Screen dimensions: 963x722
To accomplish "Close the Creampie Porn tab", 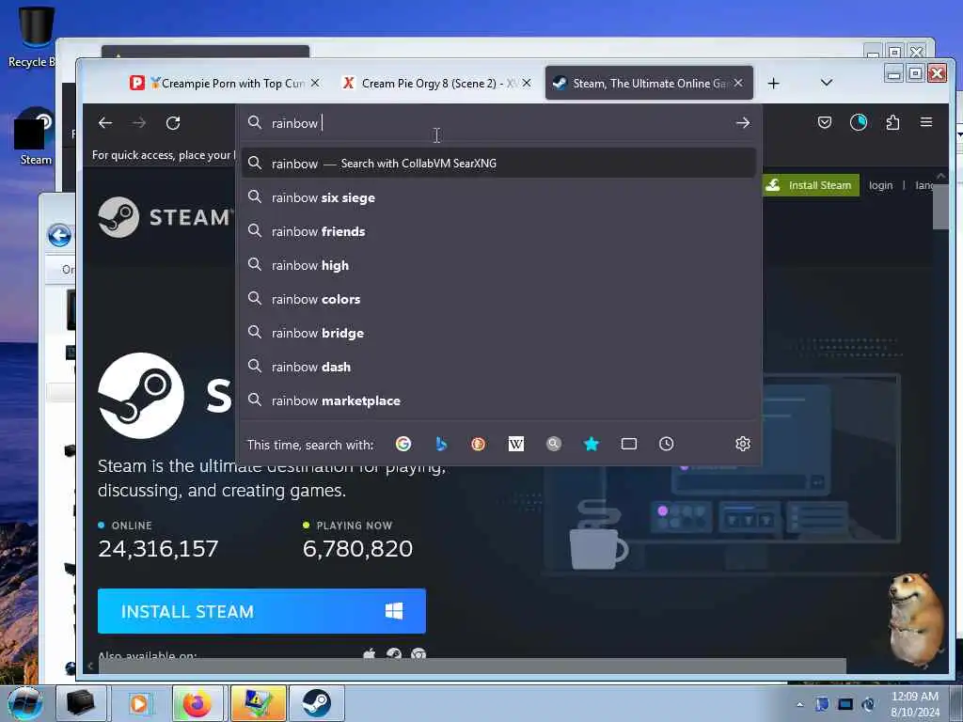I will 314,83.
